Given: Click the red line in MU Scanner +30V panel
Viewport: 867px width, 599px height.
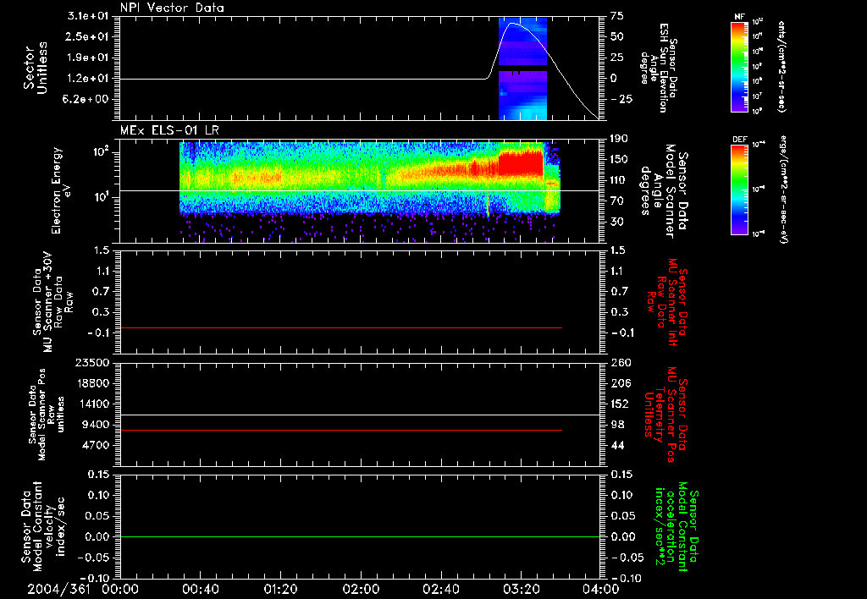Looking at the screenshot, I should point(340,327).
